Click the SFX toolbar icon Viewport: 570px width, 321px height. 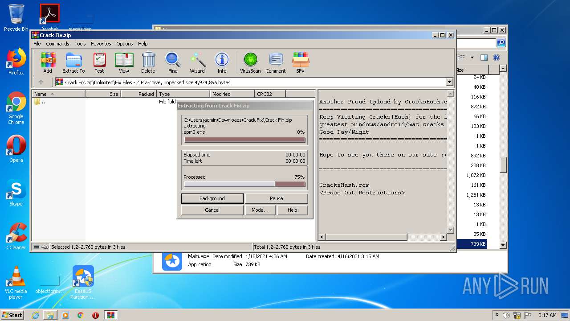[301, 62]
